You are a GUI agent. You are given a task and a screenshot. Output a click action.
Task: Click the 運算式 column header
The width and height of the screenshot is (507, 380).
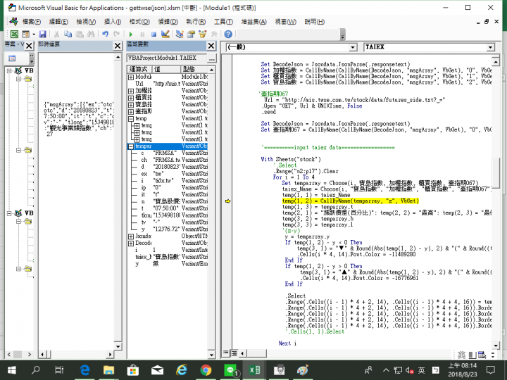click(139, 69)
